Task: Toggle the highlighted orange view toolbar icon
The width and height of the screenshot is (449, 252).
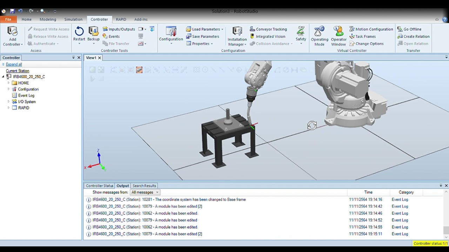Action: (139, 70)
